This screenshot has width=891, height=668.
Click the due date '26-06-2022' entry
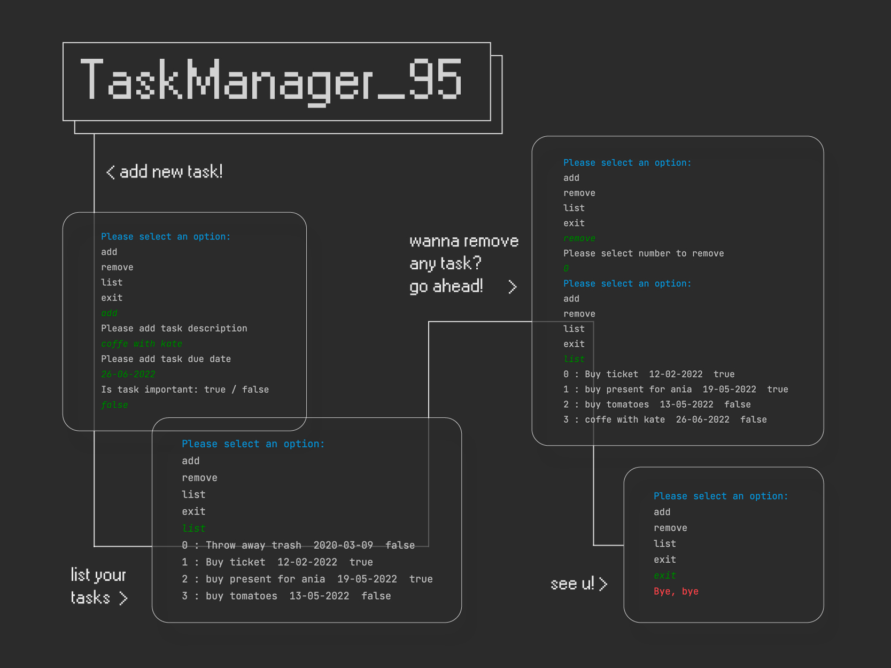(128, 374)
